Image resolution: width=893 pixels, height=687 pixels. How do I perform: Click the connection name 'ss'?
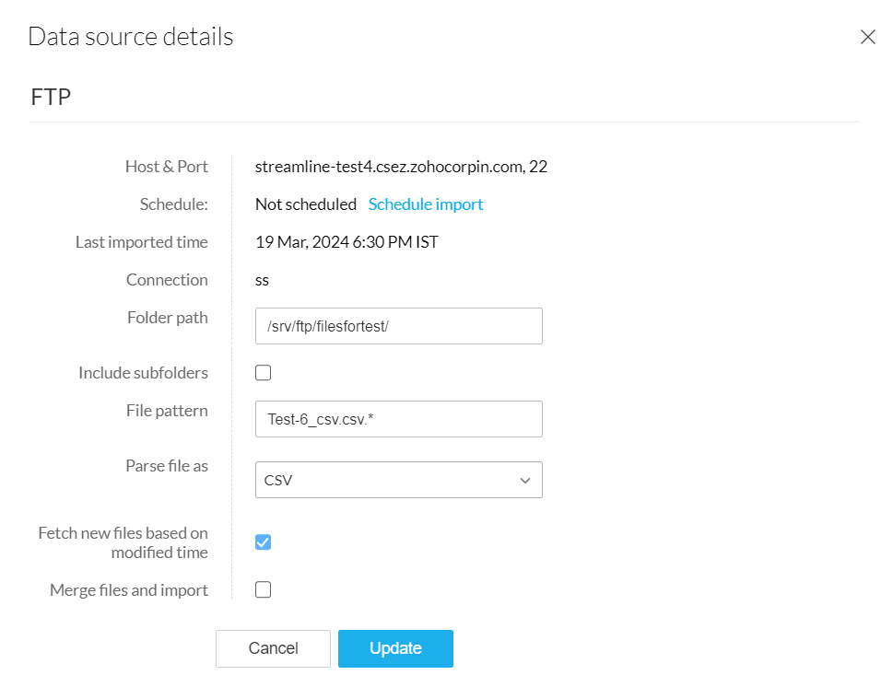[263, 280]
